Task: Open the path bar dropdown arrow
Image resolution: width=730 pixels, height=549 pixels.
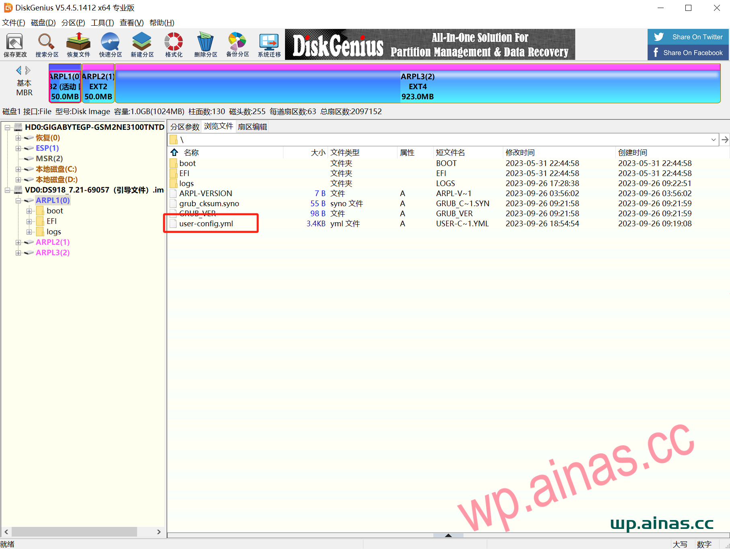Action: click(714, 140)
